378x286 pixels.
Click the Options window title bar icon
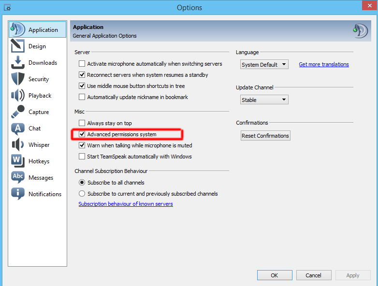coord(7,8)
